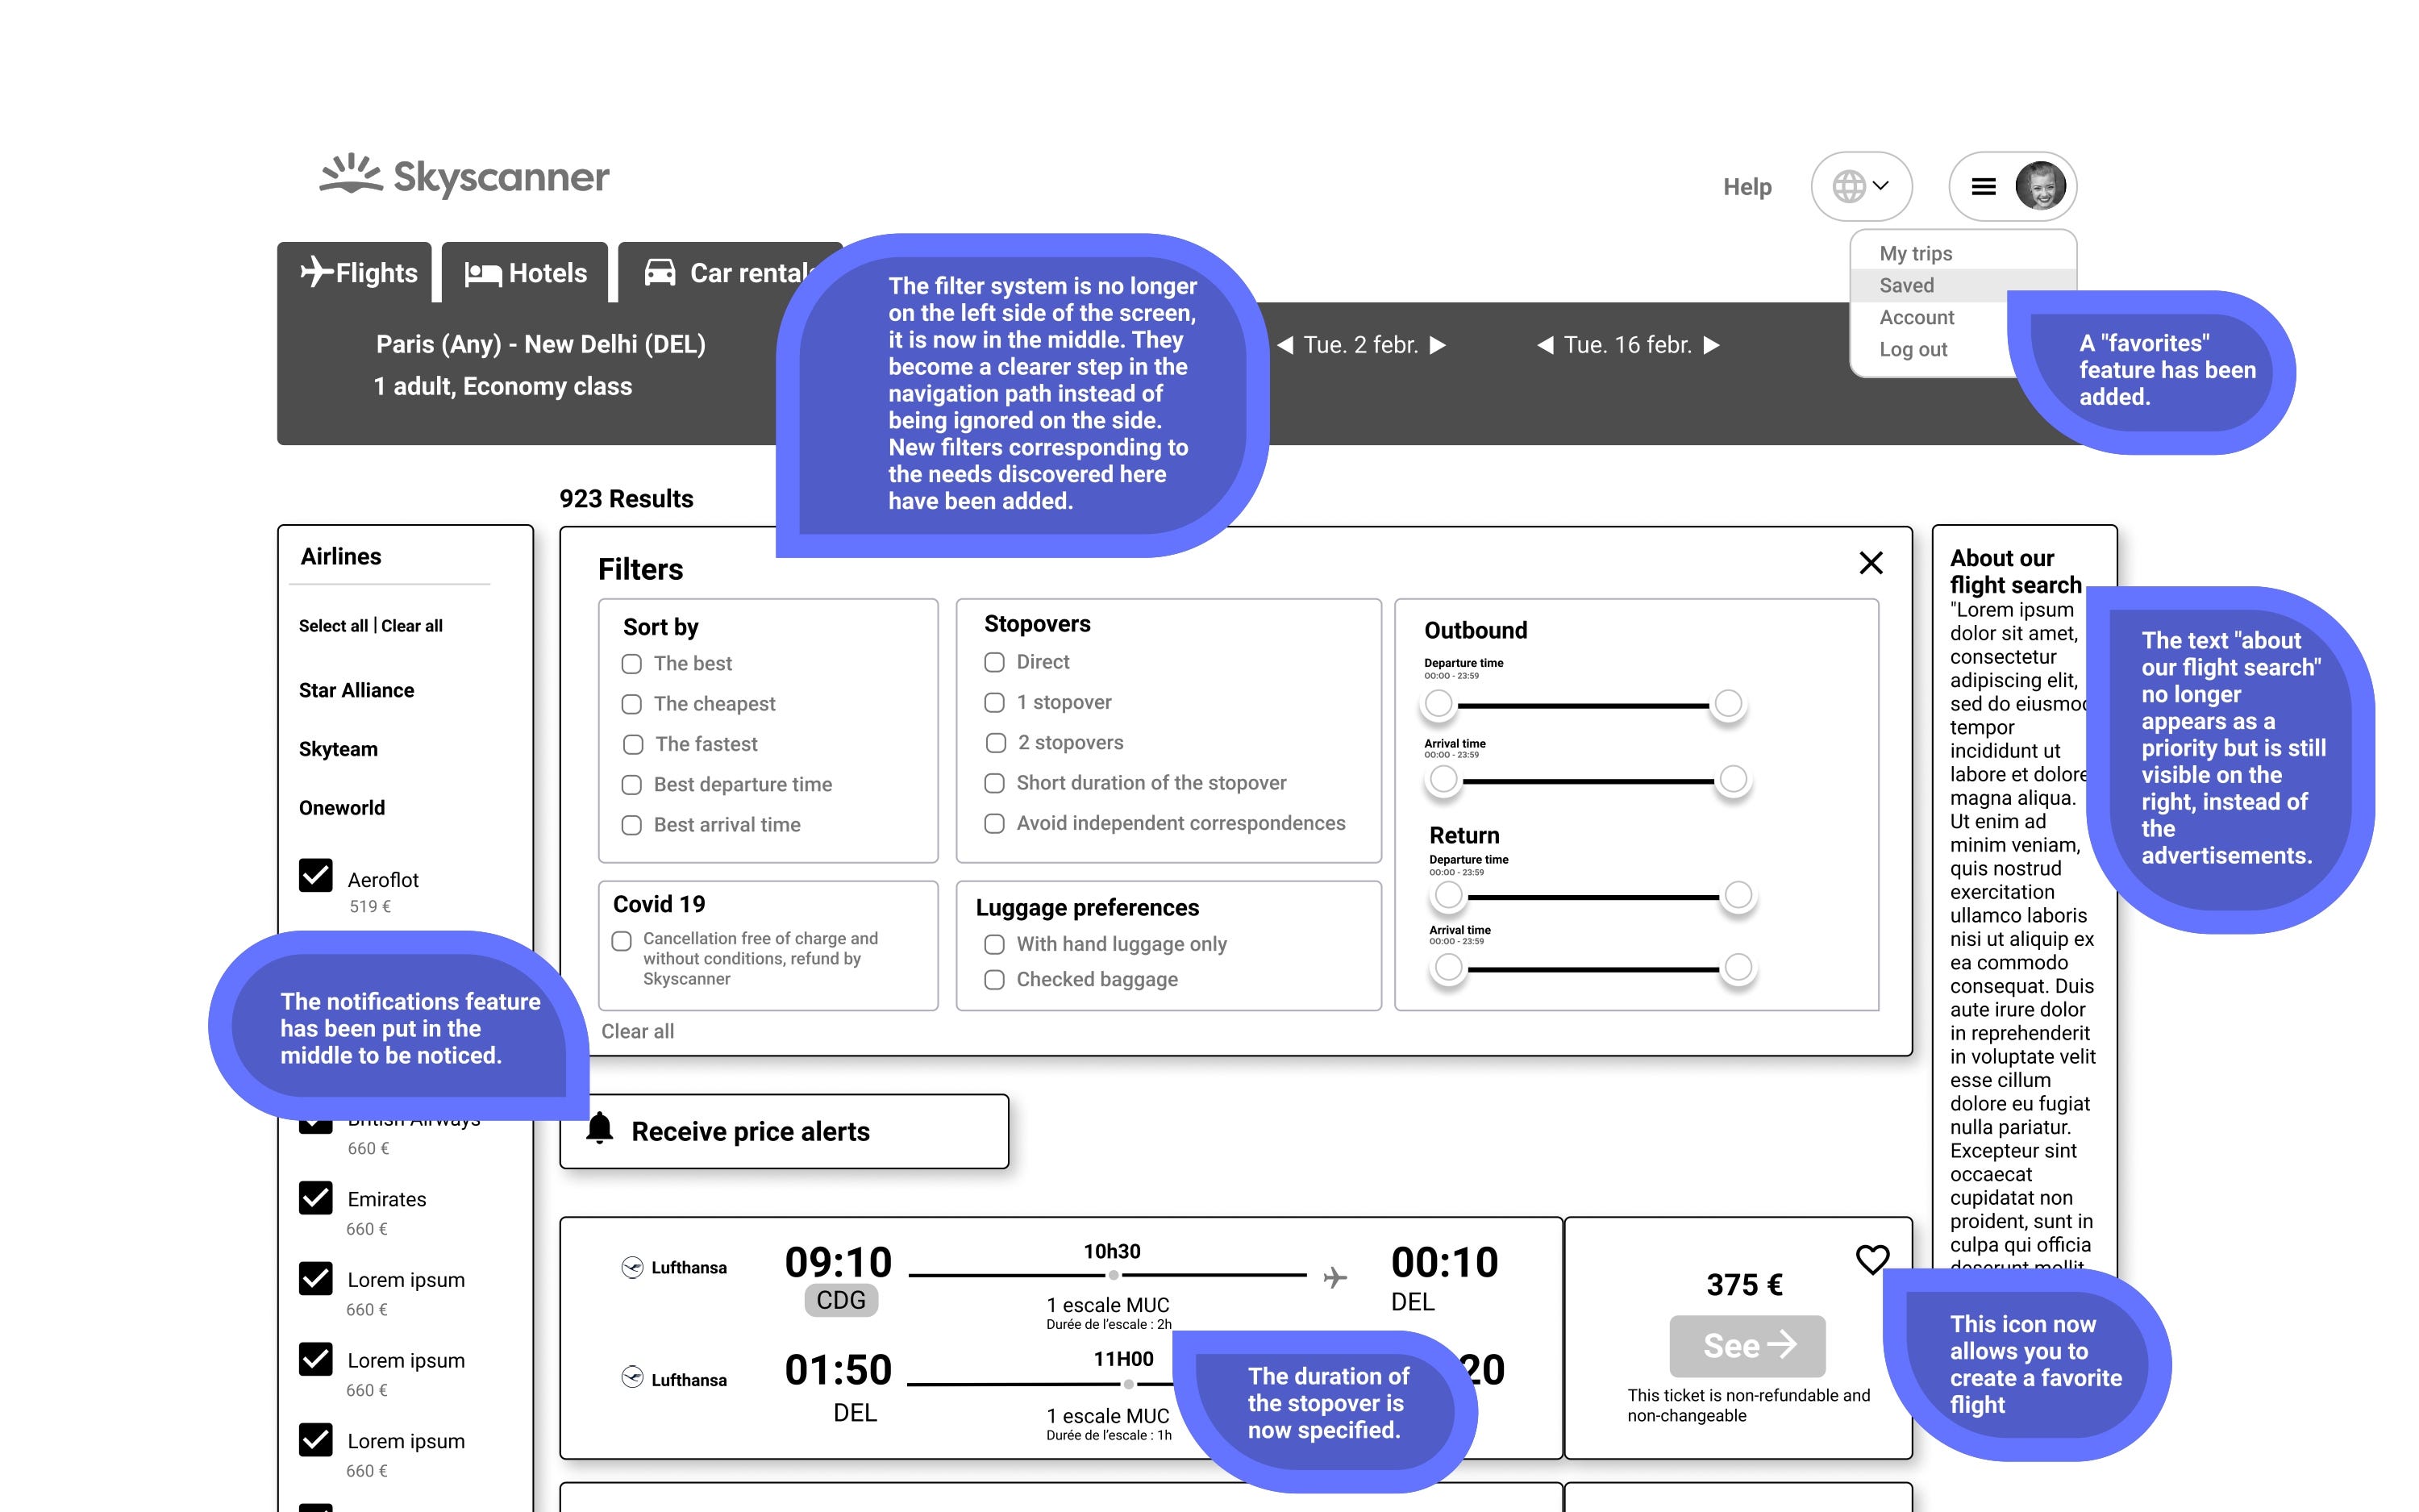Open the Car rental tab
Viewport: 2419px width, 1512px height.
(730, 273)
